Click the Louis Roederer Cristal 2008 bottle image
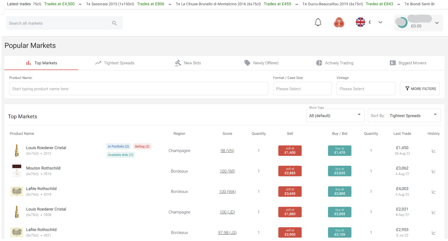 click(x=17, y=212)
